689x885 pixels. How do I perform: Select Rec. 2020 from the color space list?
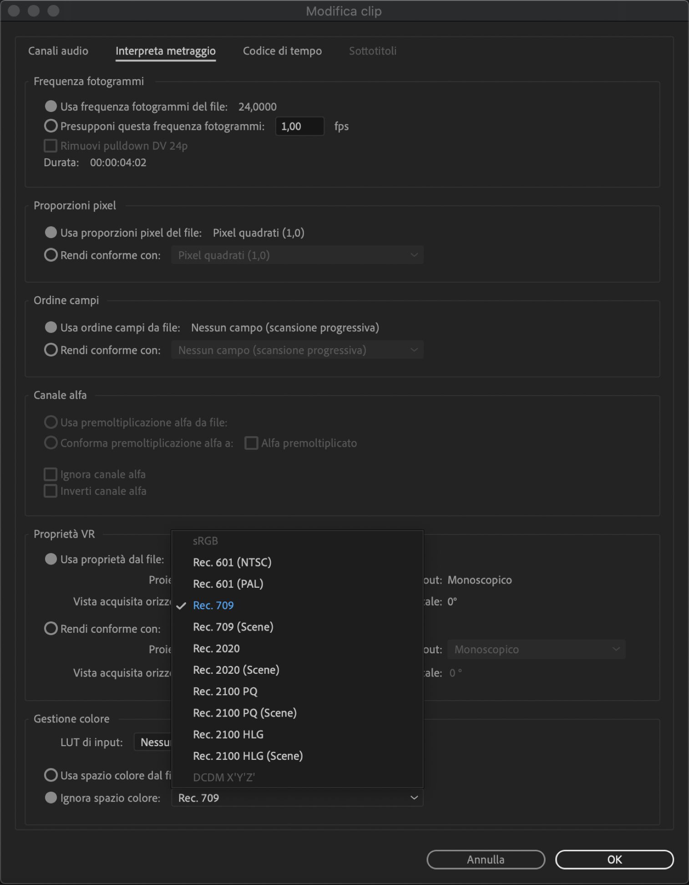point(216,648)
